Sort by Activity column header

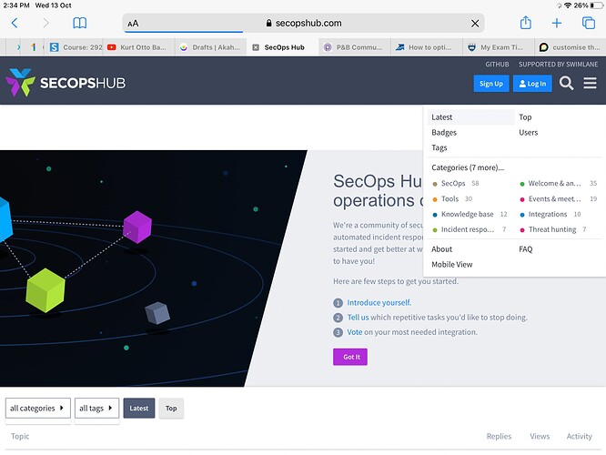(x=579, y=436)
